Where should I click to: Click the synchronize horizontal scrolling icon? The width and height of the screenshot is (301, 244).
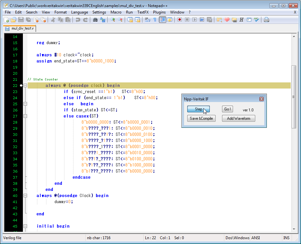(x=137, y=20)
